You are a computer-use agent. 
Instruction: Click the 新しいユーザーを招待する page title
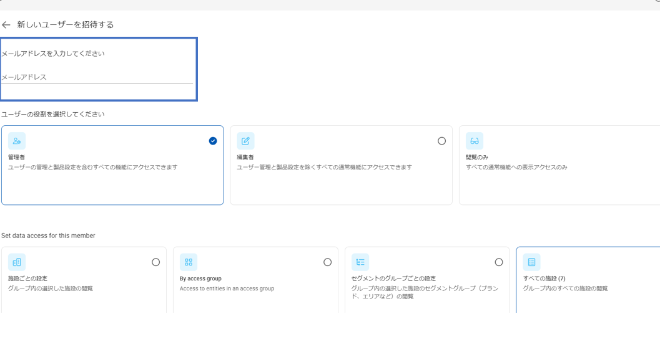(x=65, y=25)
